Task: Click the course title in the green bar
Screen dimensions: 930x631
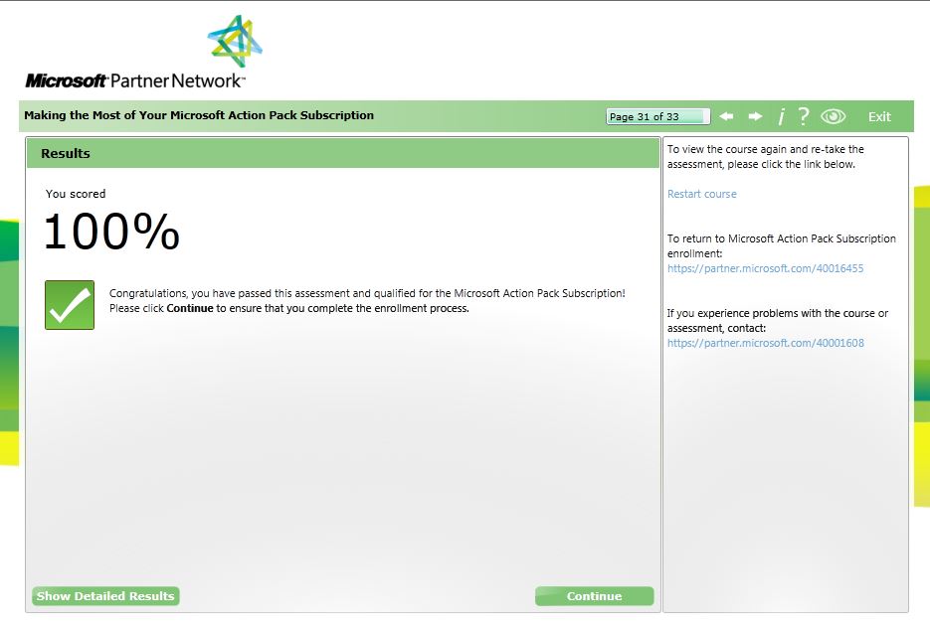Action: click(x=199, y=115)
